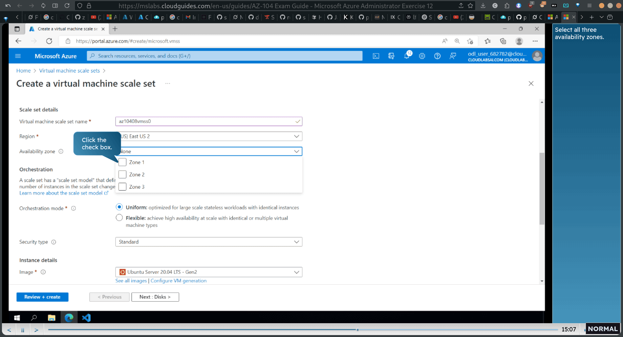
Task: Close the Create scale set blade
Action: [531, 84]
